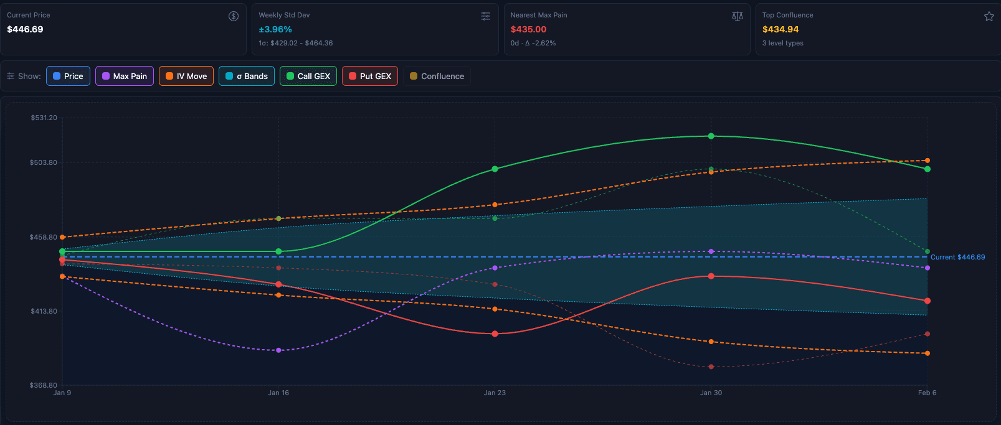The width and height of the screenshot is (1001, 425).
Task: Click the balance scale icon in Nearest Max Pain card
Action: 738,16
